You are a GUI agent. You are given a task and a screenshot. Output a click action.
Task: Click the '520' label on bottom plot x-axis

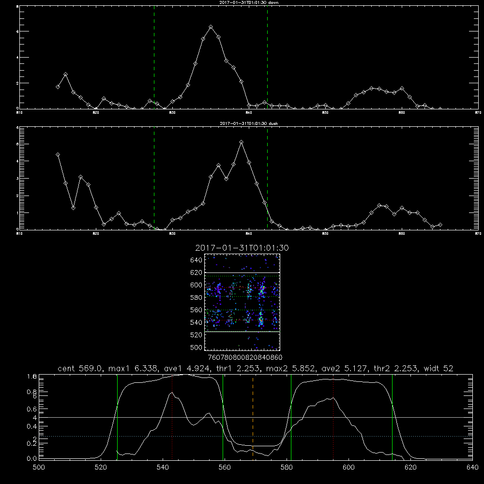tap(101, 468)
